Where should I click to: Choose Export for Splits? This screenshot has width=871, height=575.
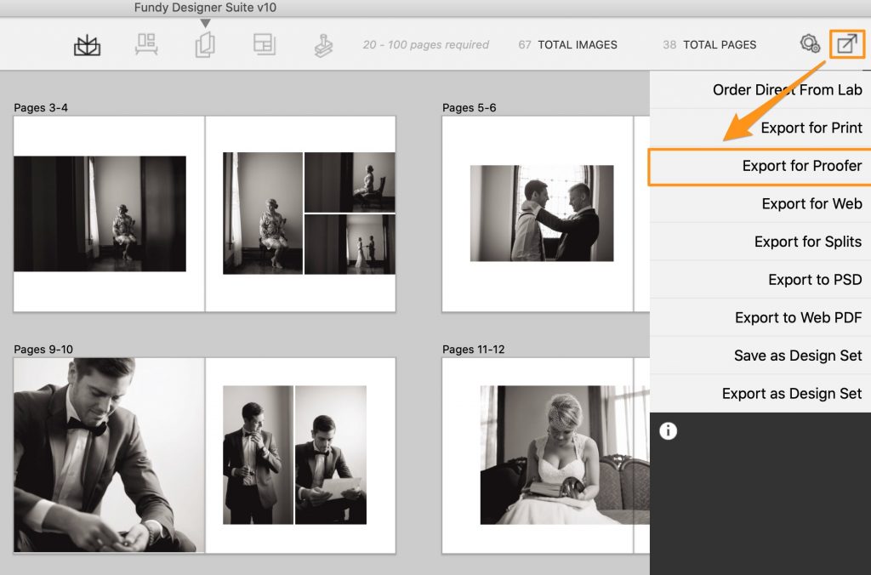click(x=760, y=242)
